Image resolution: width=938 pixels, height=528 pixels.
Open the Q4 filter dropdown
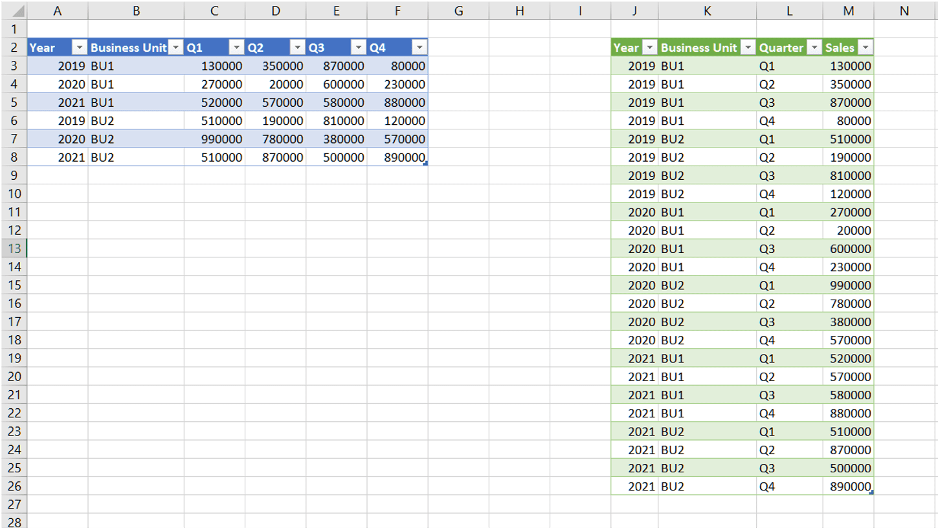(x=419, y=47)
